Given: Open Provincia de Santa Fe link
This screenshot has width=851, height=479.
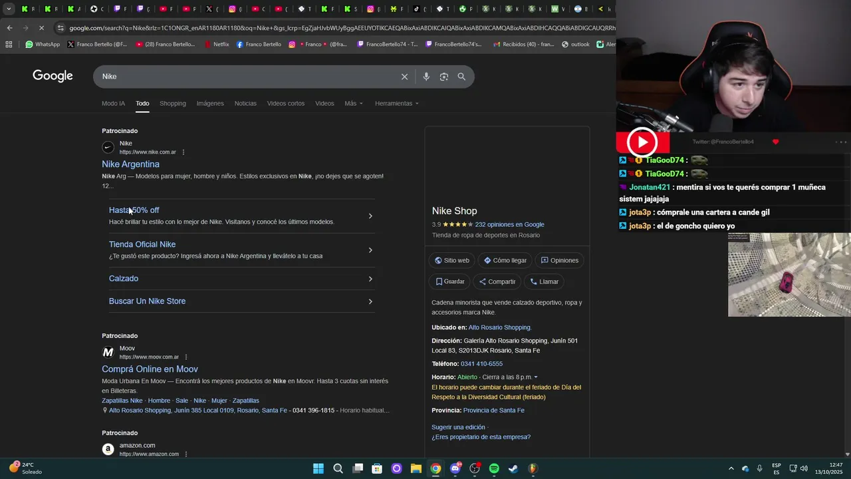Looking at the screenshot, I should 494,411.
